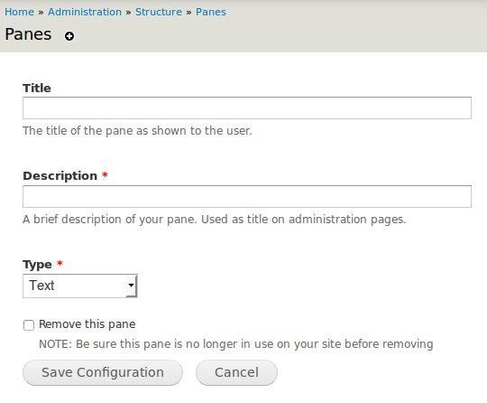
Task: Click the Panes breadcrumb link
Action: (211, 12)
